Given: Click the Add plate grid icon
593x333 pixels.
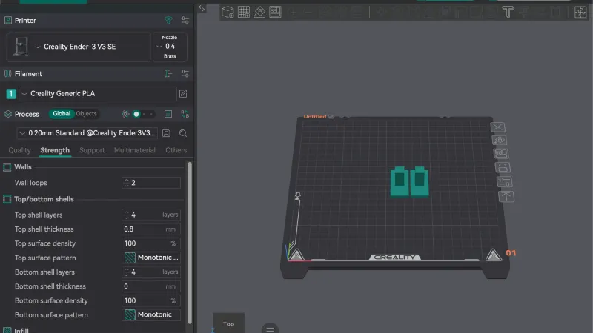Looking at the screenshot, I should pos(244,12).
